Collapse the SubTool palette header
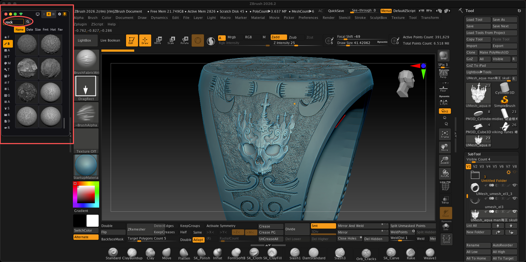 [x=474, y=154]
